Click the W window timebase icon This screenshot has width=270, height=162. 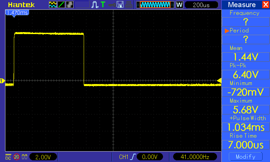tap(179, 5)
